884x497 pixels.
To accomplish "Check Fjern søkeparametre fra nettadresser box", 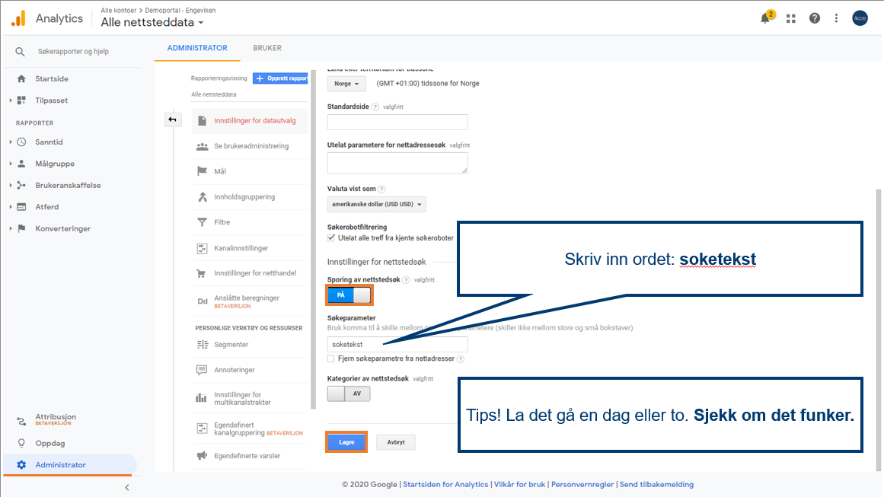I will coord(330,358).
